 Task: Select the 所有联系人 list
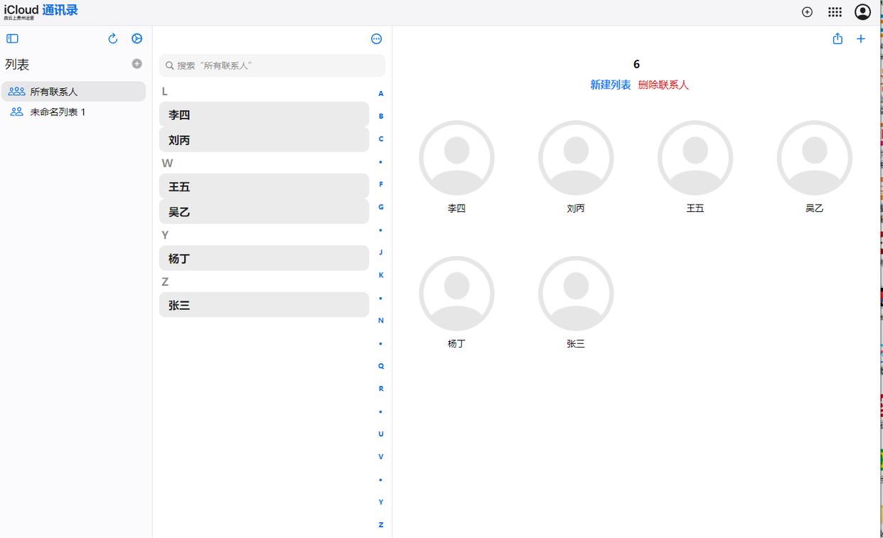[73, 92]
